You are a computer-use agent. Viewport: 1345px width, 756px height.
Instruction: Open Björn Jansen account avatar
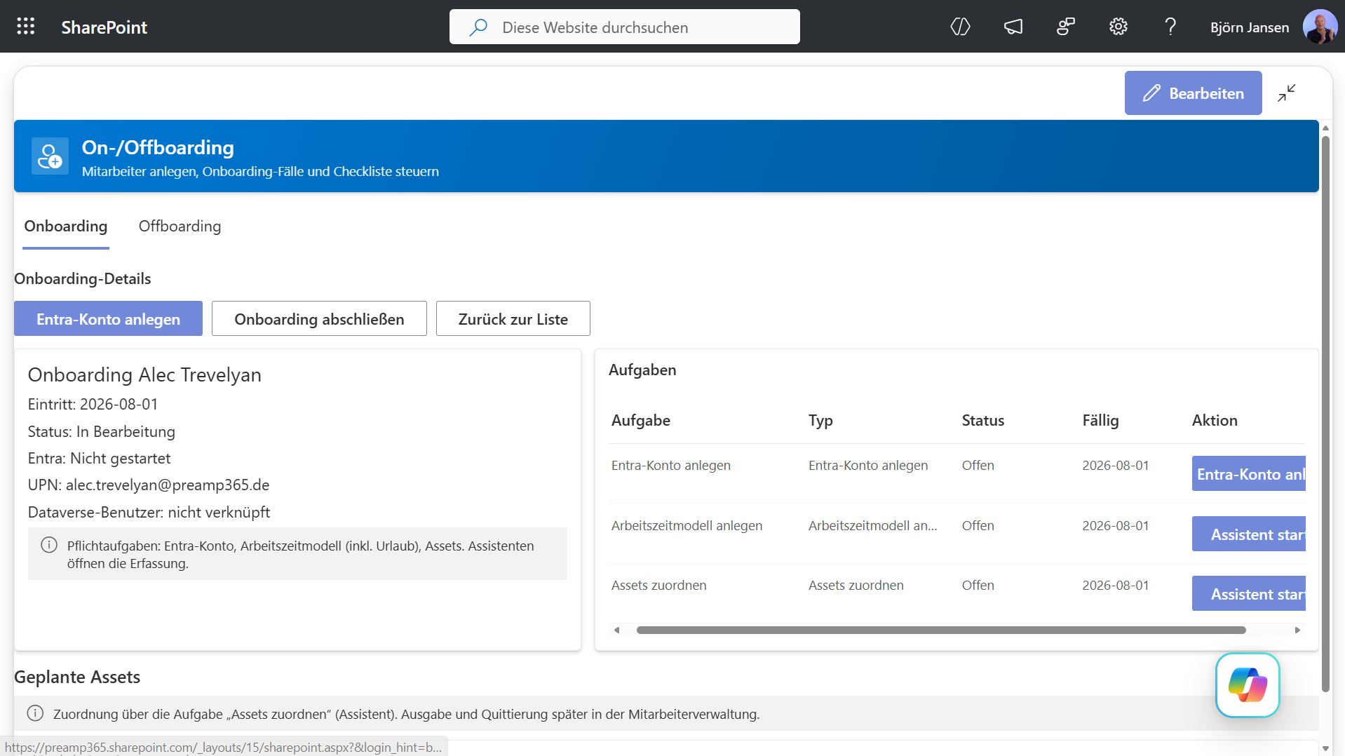pos(1320,27)
